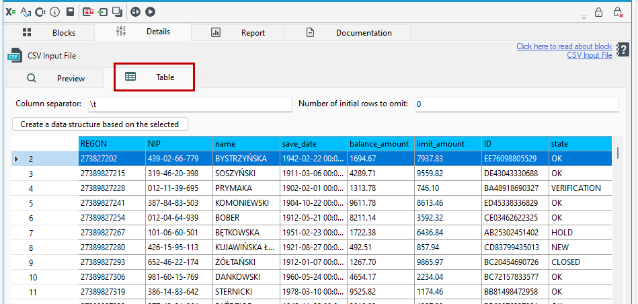This screenshot has height=304, width=638.
Task: Switch to the Preview sub-tab
Action: [x=55, y=78]
